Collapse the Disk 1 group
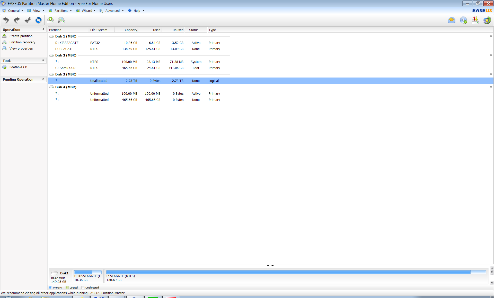This screenshot has height=298, width=494. coord(491,36)
